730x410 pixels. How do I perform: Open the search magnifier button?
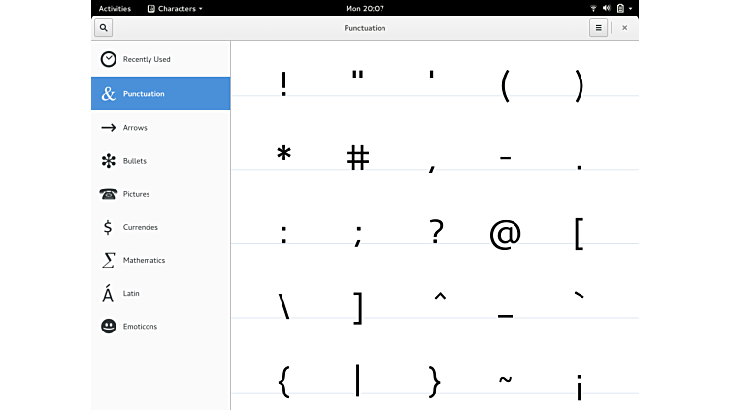point(103,28)
